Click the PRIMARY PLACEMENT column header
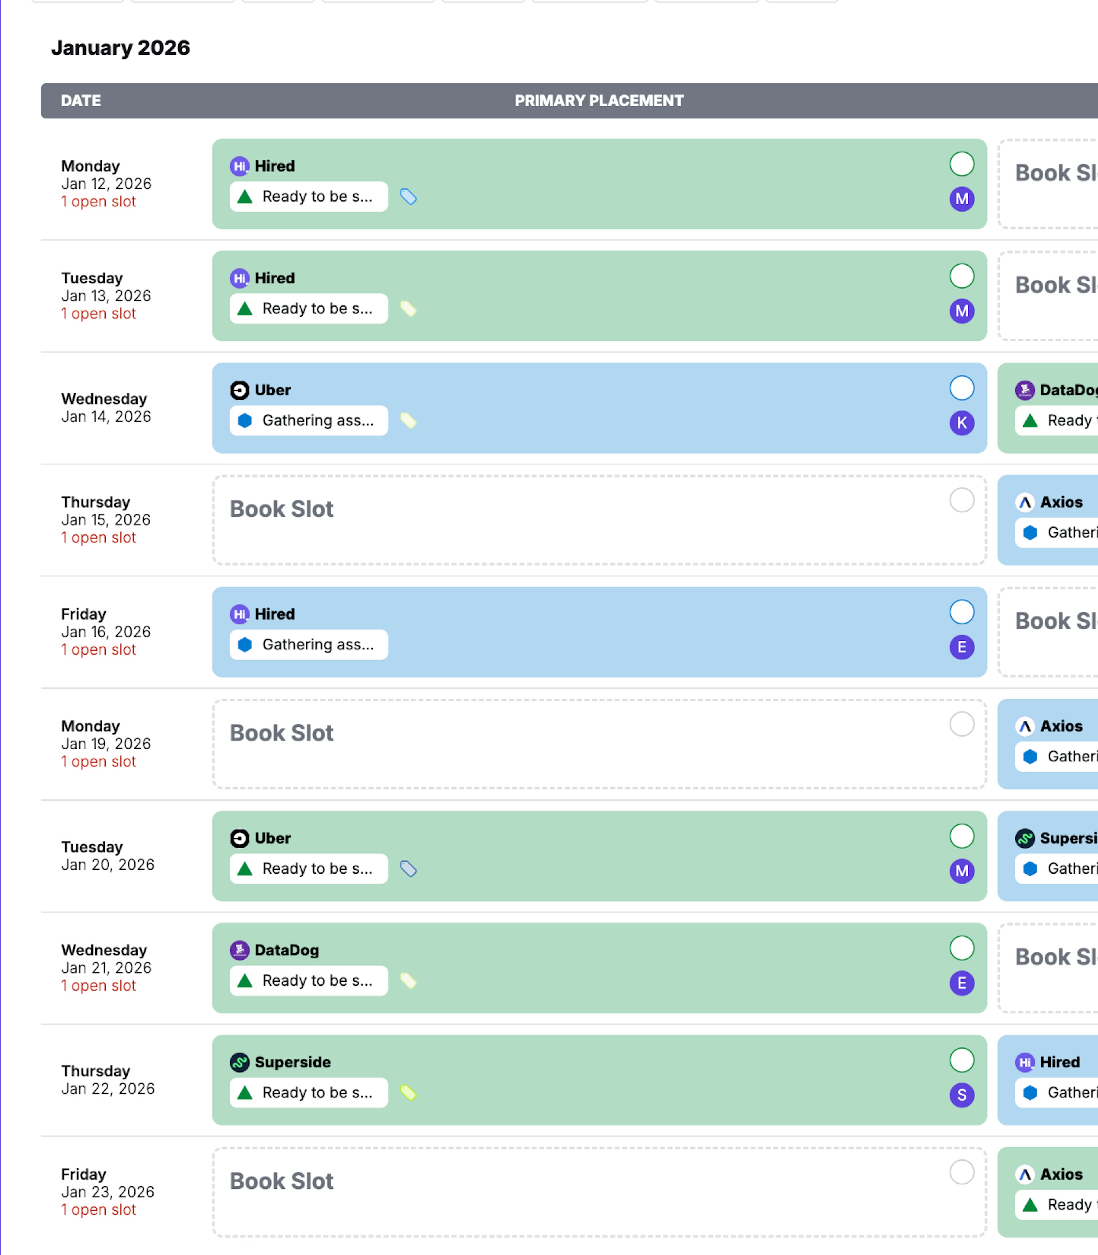The height and width of the screenshot is (1255, 1098). 599,100
